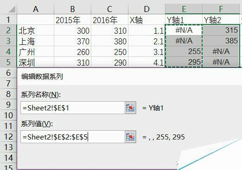Select the 上海 cell
This screenshot has width=242, height=170.
coord(36,41)
